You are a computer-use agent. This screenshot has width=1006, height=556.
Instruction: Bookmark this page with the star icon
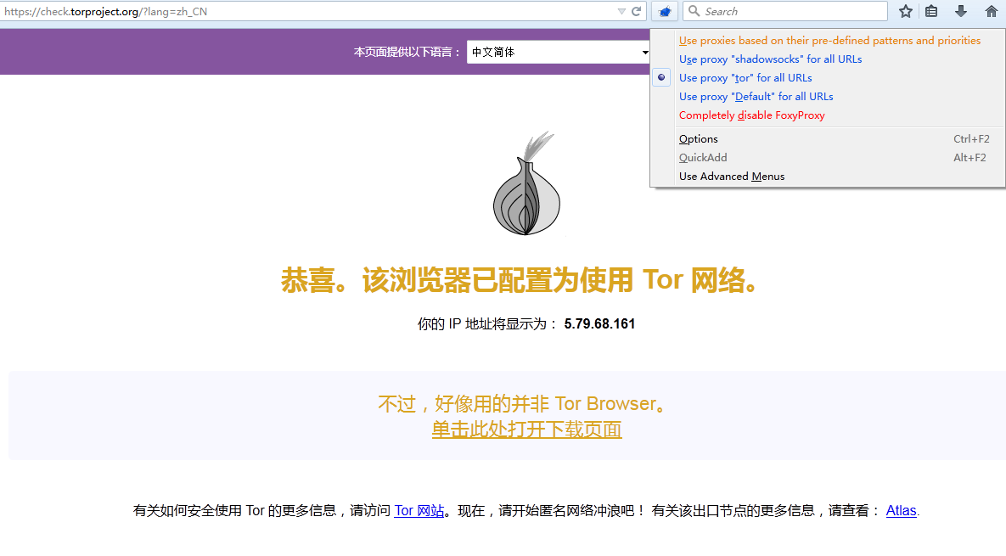(x=905, y=11)
